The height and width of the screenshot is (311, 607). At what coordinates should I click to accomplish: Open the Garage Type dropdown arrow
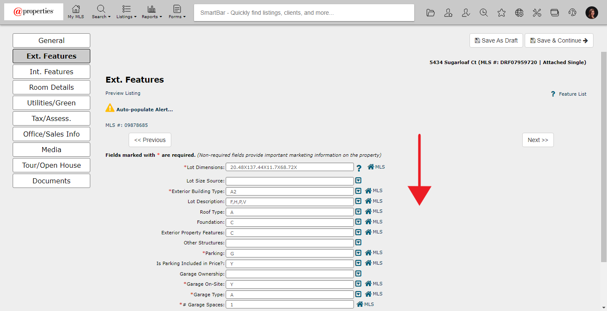(x=358, y=294)
